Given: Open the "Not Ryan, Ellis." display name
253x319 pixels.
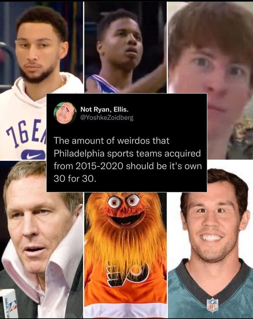Looking at the screenshot, I should point(105,109).
